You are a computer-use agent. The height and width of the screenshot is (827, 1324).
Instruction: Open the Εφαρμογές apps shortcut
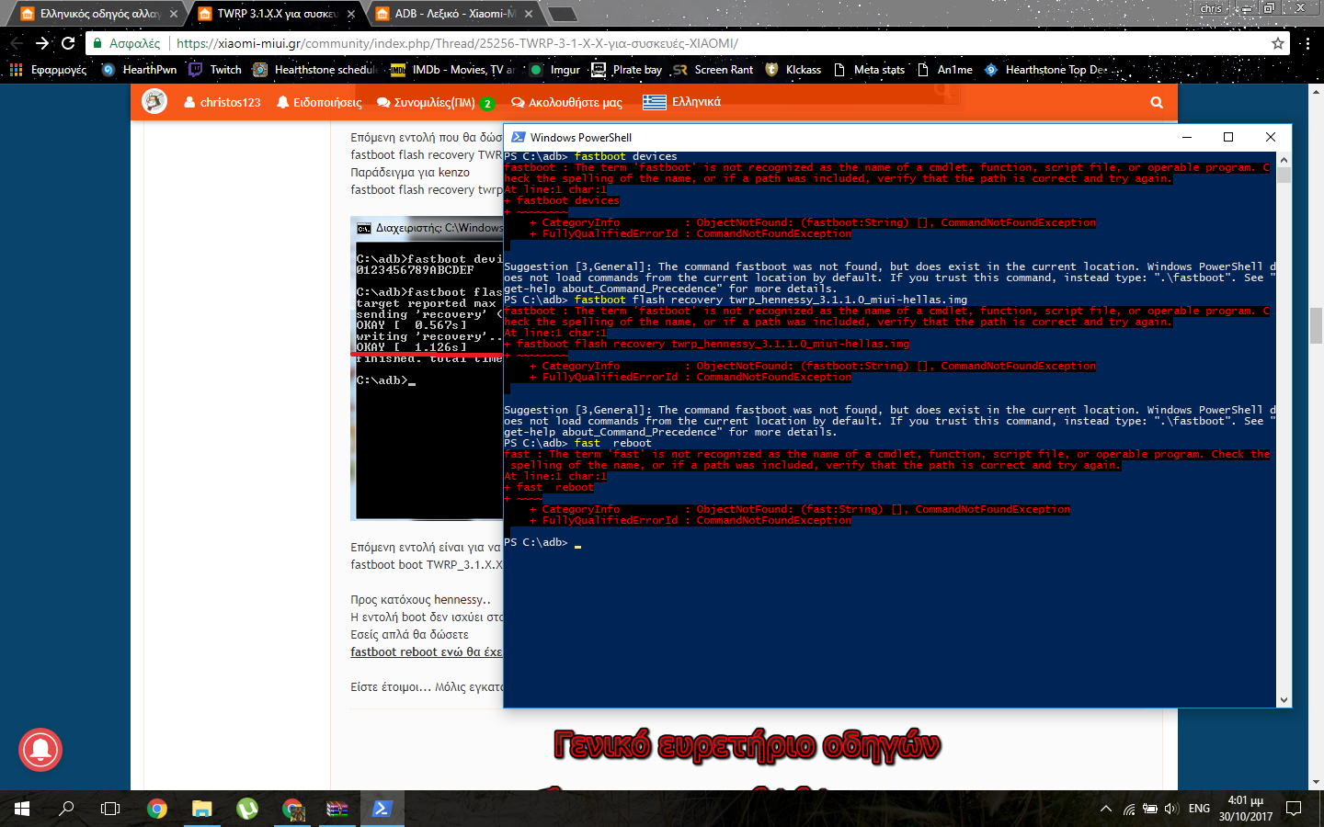(48, 70)
